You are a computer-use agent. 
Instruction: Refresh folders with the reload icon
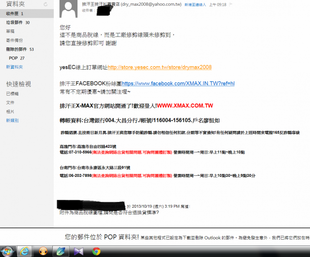(x=46, y=4)
